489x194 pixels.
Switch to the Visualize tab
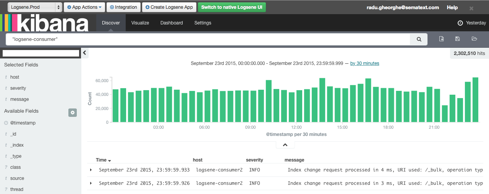(140, 23)
